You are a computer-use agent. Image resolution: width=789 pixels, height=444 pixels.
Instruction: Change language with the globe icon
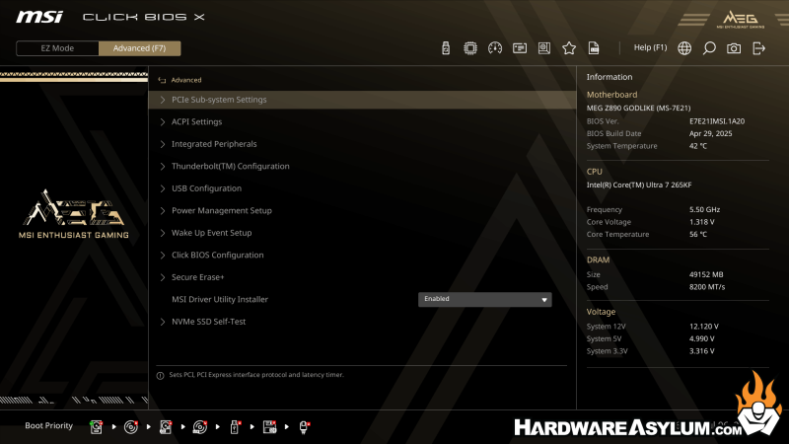click(x=684, y=47)
